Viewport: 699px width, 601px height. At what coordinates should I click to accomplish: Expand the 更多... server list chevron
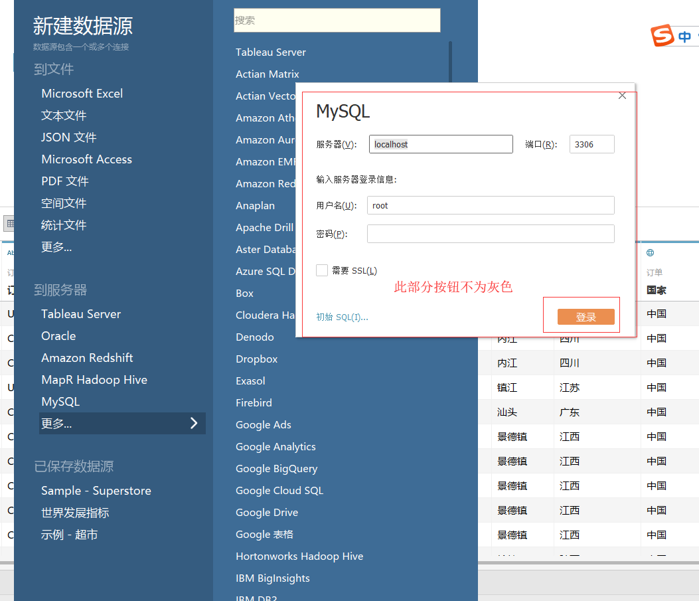point(194,423)
